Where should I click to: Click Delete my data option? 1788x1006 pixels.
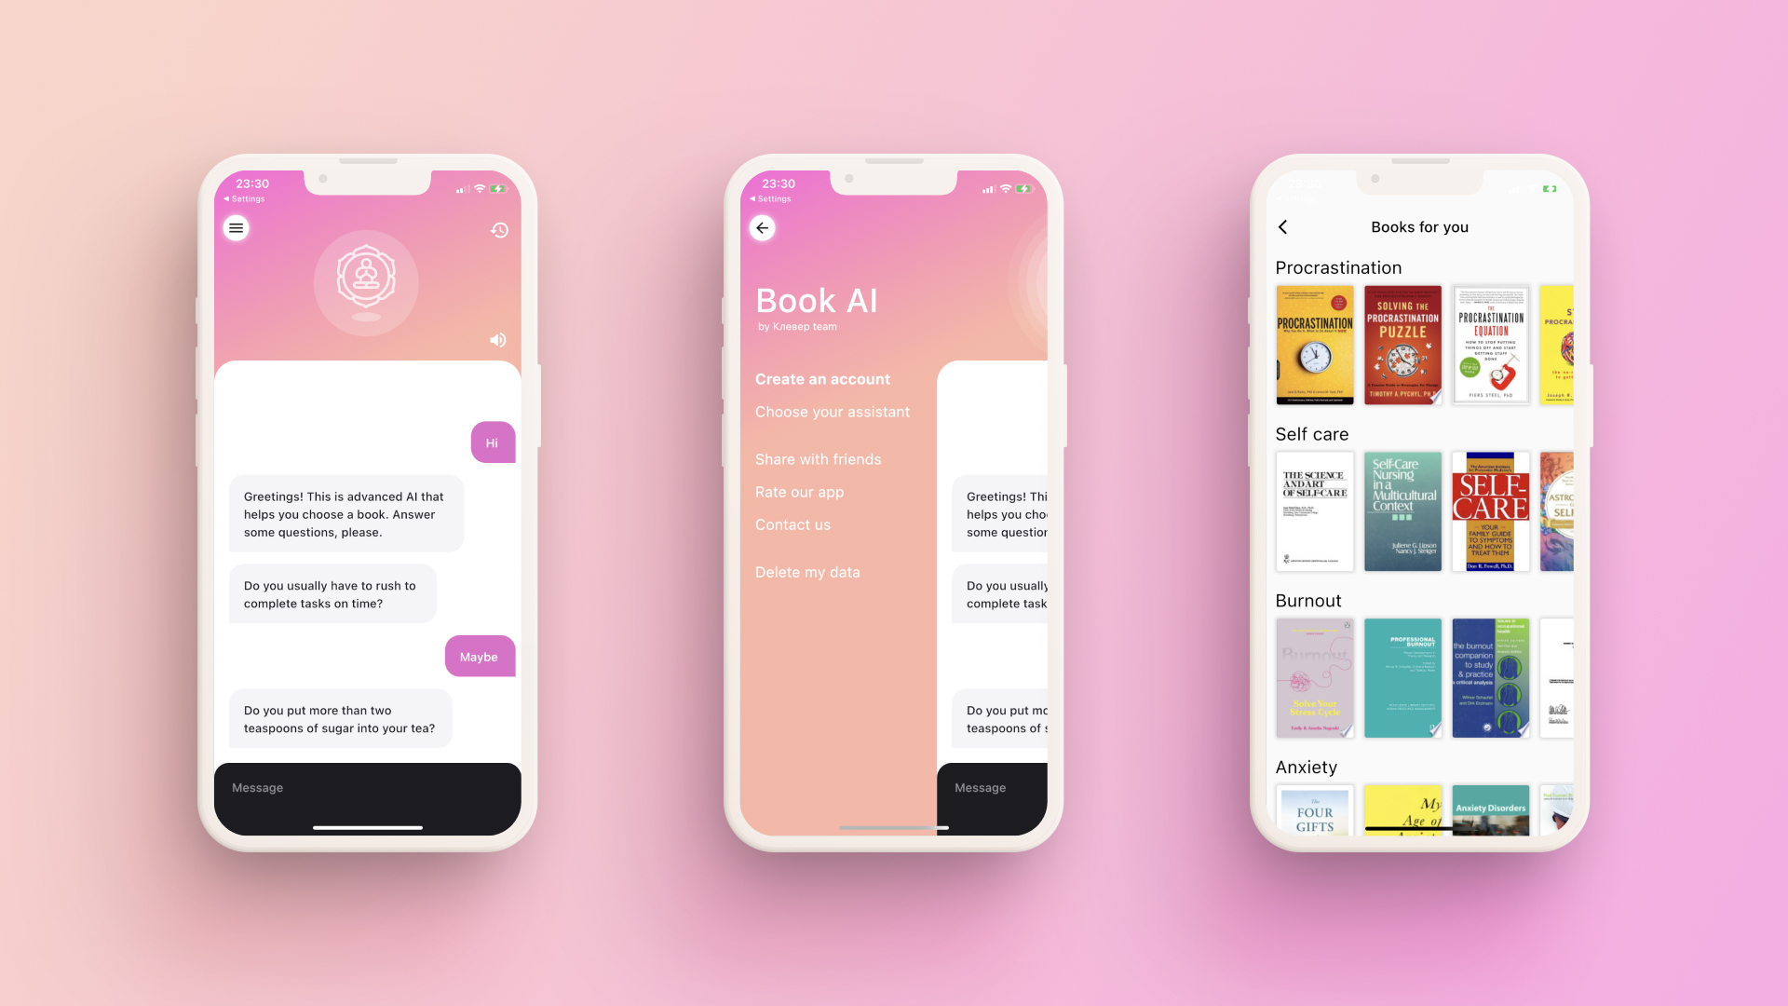click(806, 571)
